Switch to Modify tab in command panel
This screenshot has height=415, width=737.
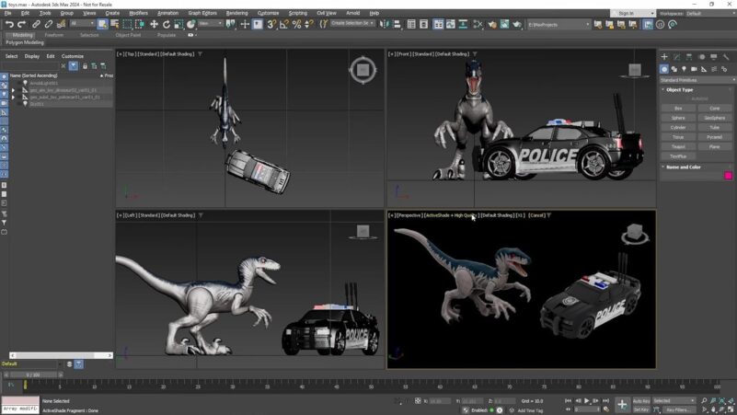pos(677,57)
